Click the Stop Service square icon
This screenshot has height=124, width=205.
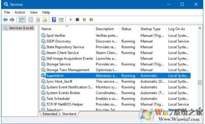tap(78, 20)
